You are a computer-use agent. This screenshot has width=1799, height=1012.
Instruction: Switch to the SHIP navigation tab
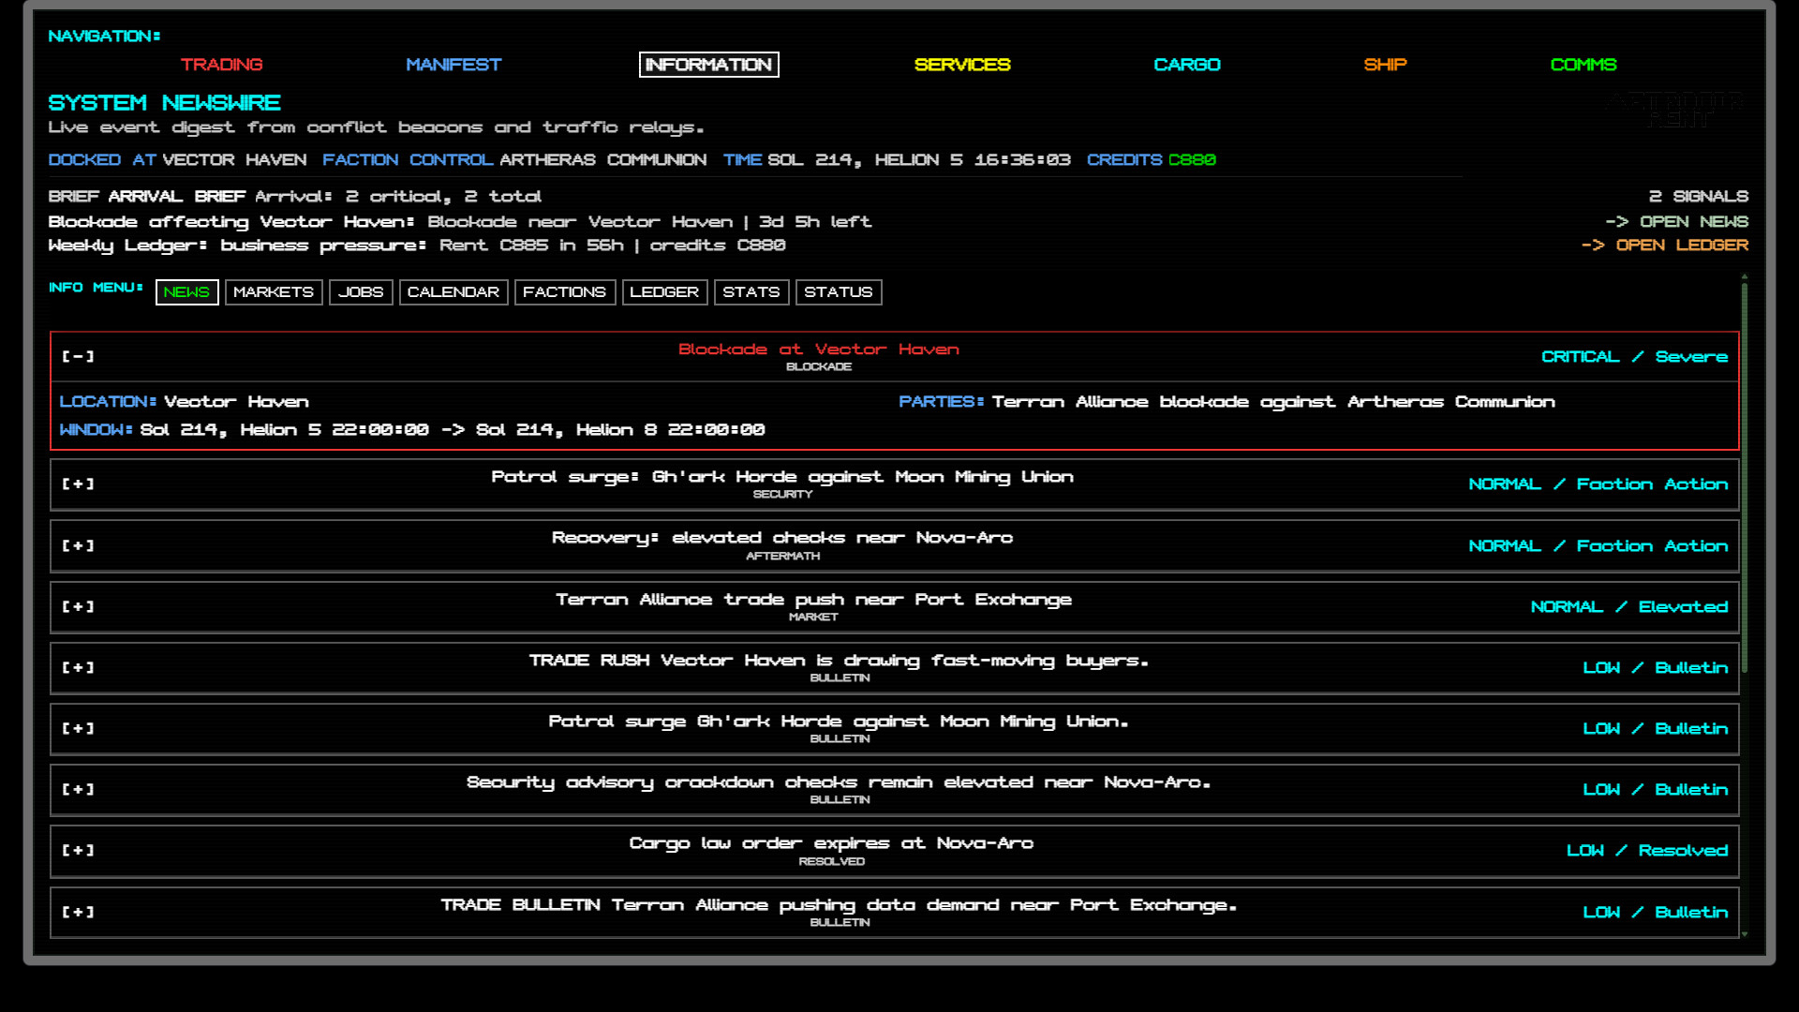pos(1385,65)
